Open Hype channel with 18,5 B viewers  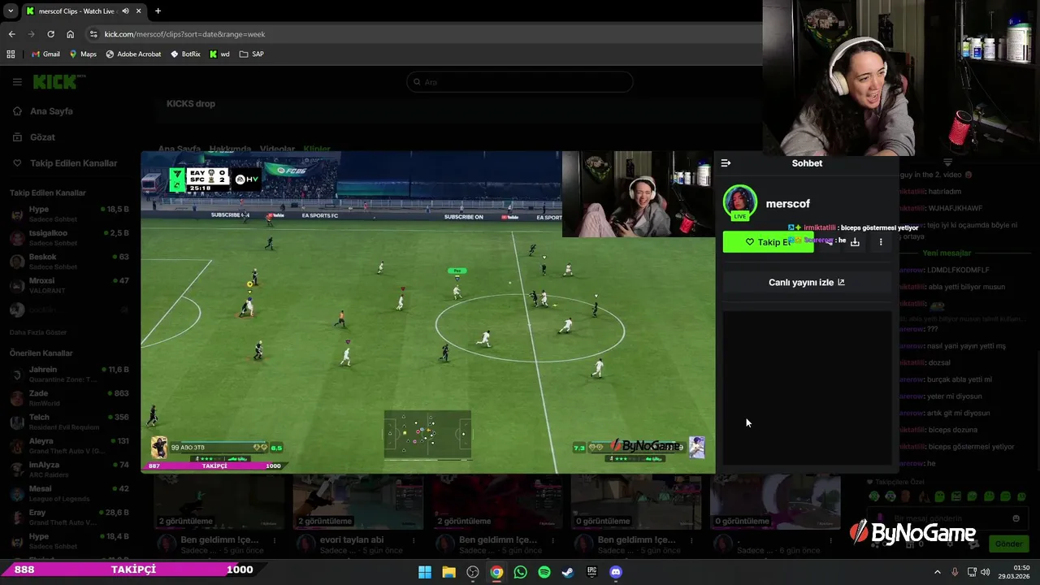point(69,214)
